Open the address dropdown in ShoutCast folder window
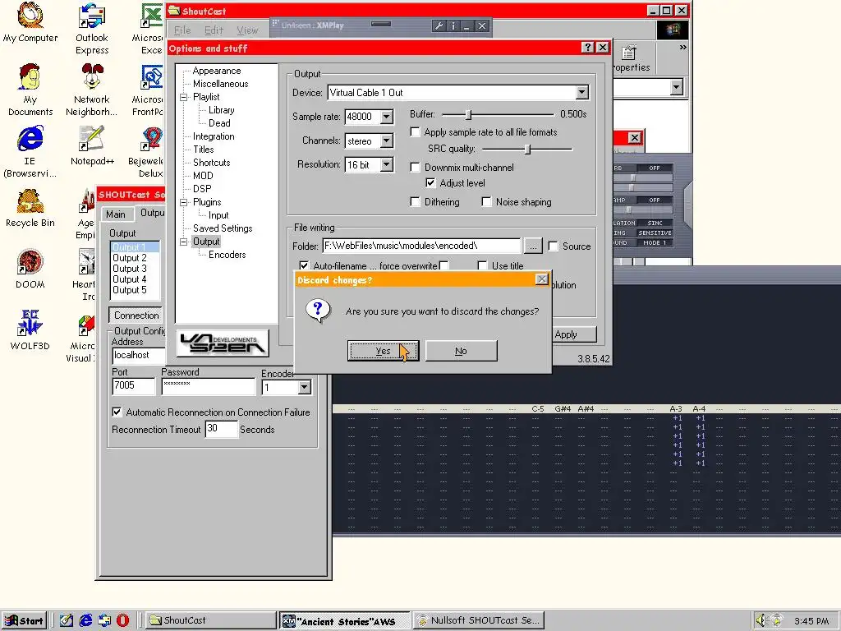This screenshot has width=841, height=631. (677, 87)
